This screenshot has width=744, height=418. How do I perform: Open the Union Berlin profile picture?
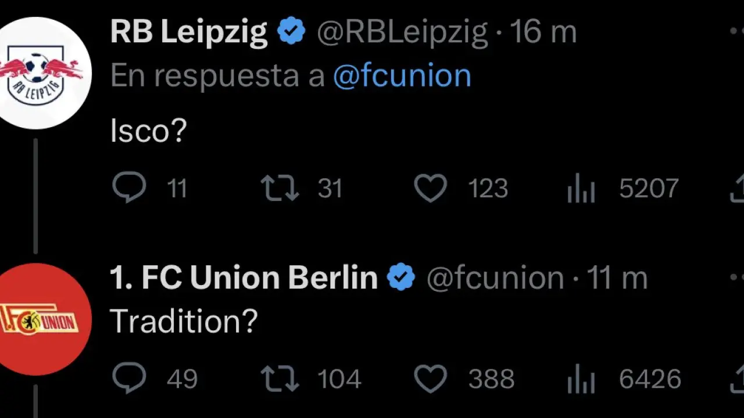click(x=37, y=319)
